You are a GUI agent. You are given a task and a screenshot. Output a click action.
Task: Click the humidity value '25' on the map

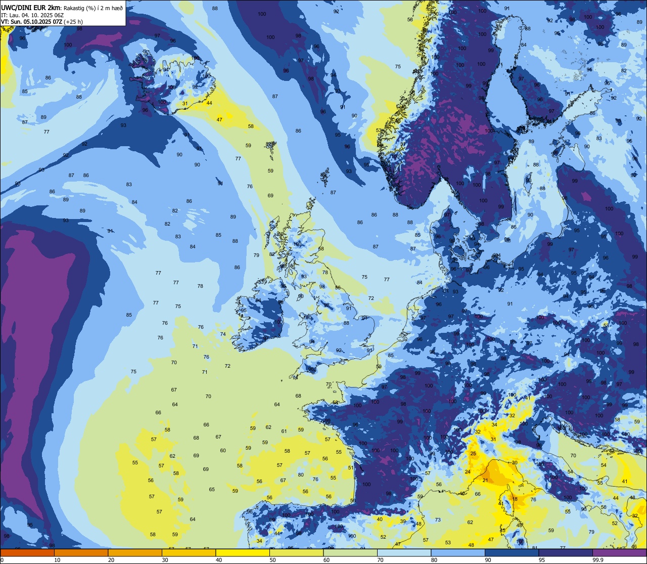(x=473, y=454)
